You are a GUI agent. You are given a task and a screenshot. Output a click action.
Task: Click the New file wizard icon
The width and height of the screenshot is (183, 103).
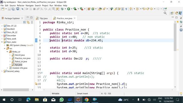[x=3, y=9]
